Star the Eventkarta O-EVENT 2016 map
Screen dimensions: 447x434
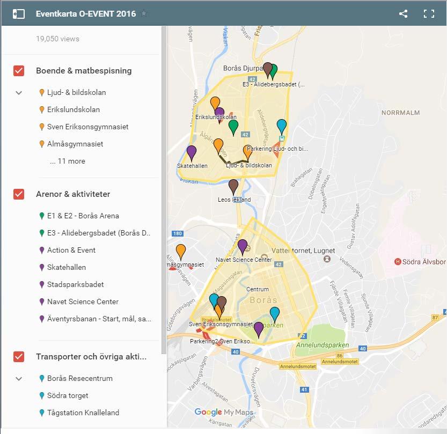[x=144, y=13]
